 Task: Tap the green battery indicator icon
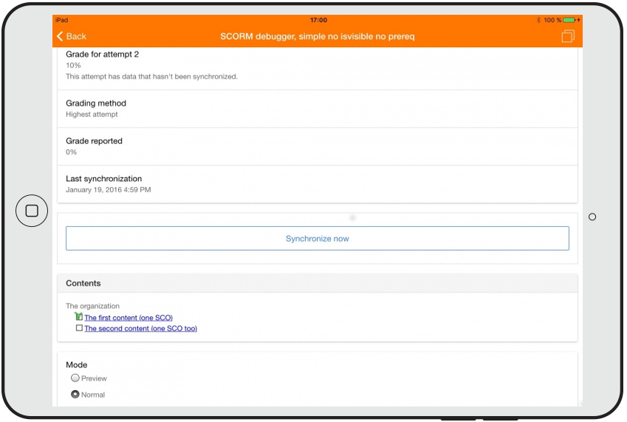[570, 20]
